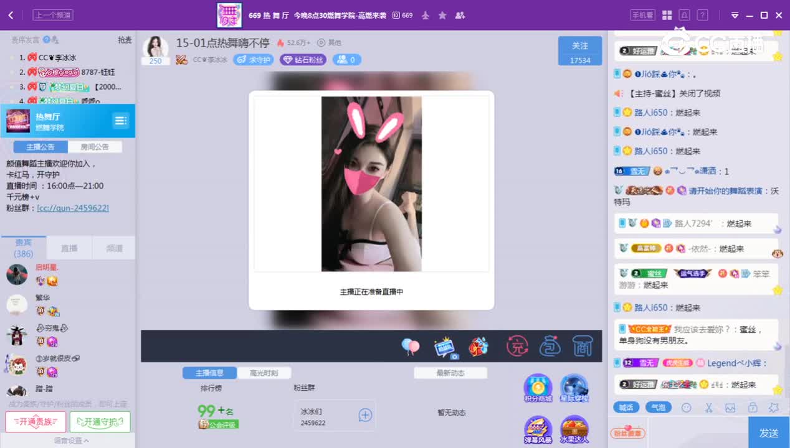Go back with the left arrow in title bar
The image size is (790, 448).
coord(11,15)
